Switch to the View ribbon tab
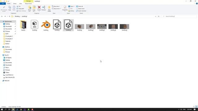198x111 pixels. [20, 4]
